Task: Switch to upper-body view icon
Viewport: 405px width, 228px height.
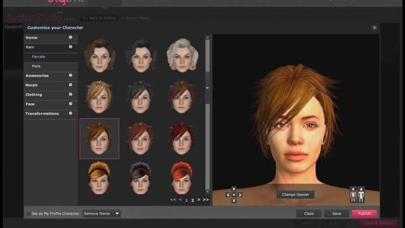Action: pyautogui.click(x=353, y=194)
